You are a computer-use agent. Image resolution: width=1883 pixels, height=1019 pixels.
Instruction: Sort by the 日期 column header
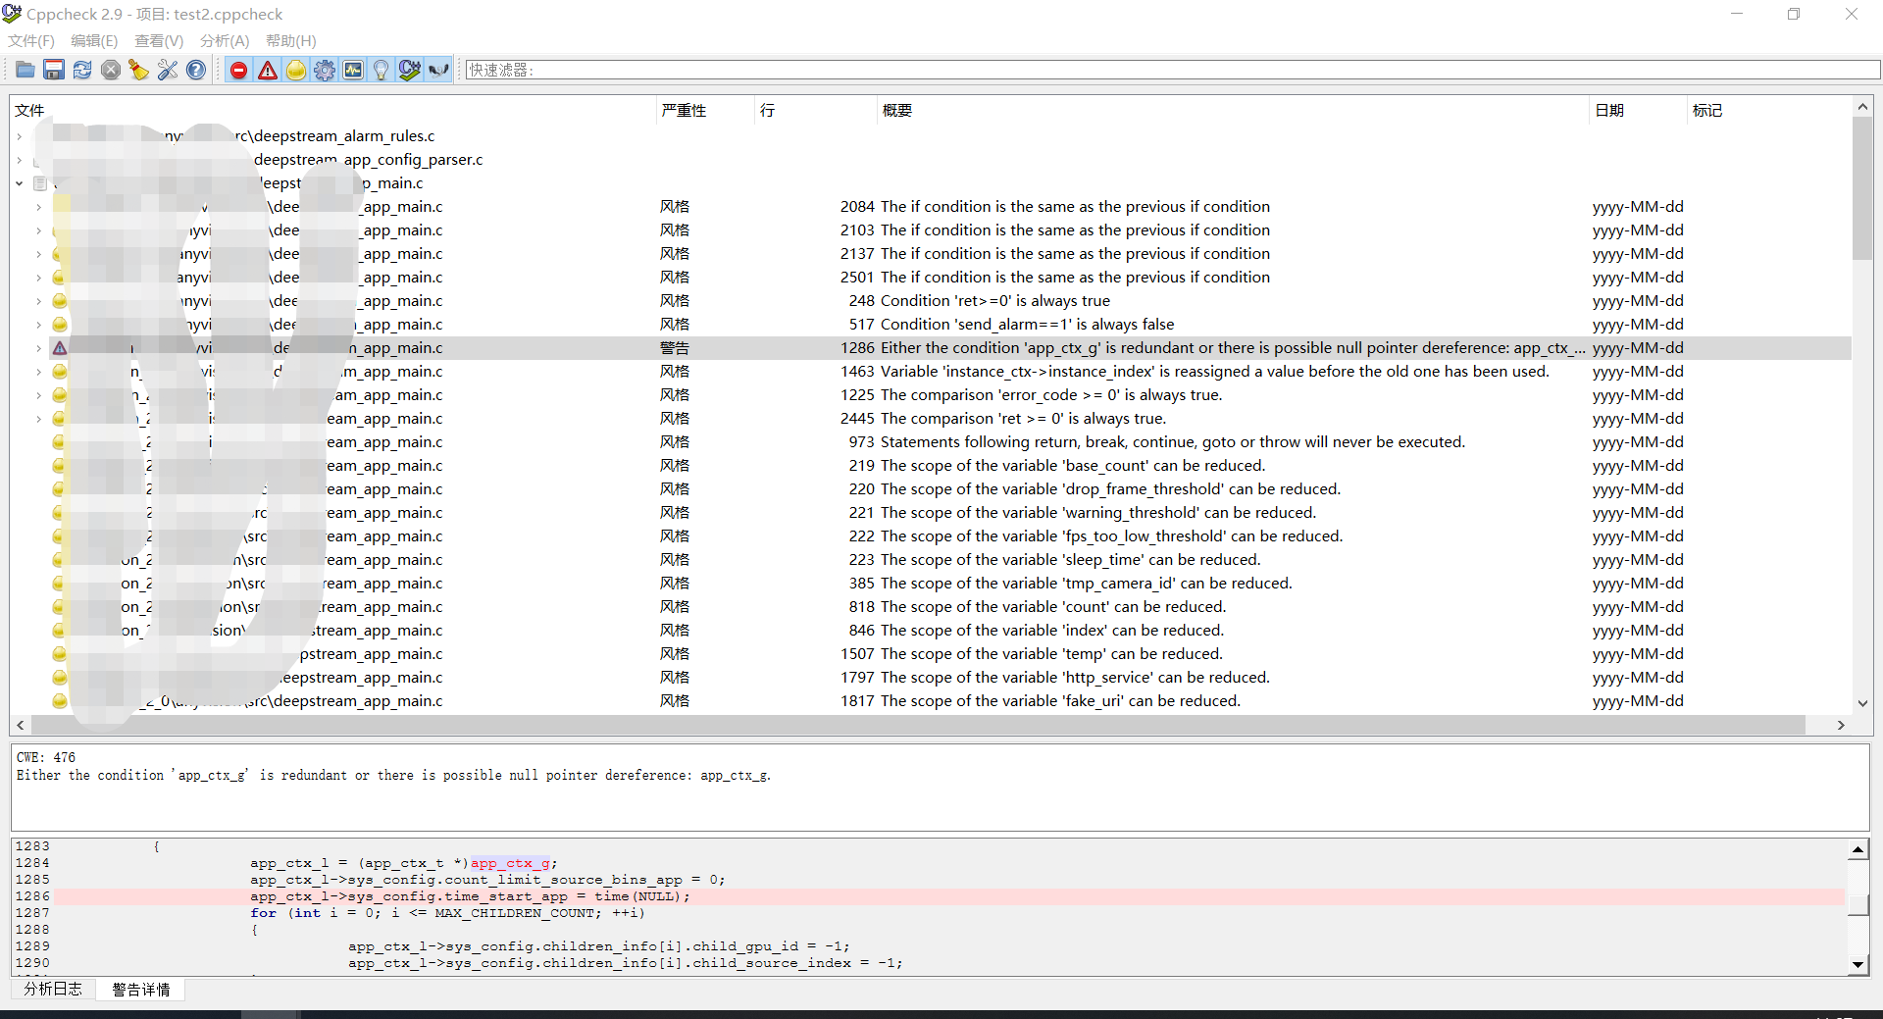(1638, 110)
